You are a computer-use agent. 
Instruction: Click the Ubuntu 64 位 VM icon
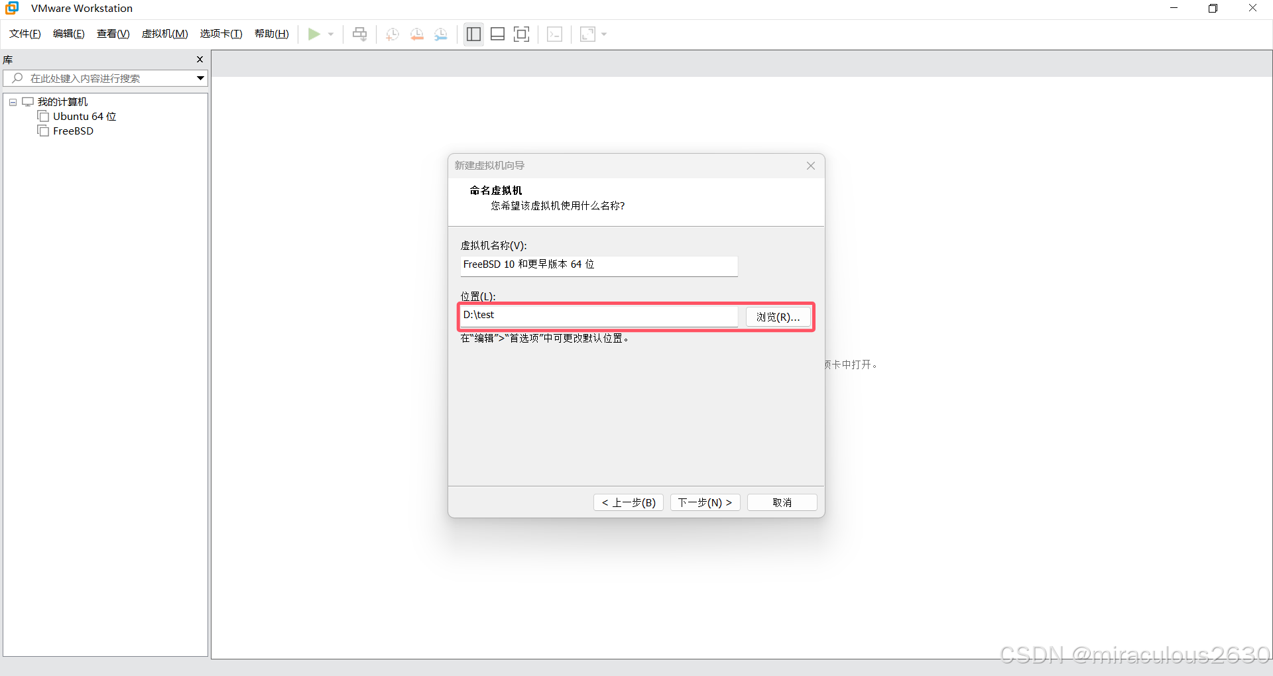point(43,117)
